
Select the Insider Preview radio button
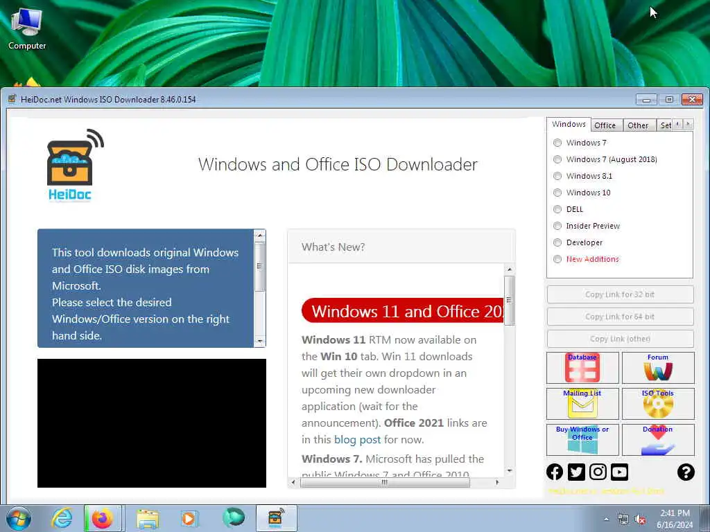pyautogui.click(x=557, y=226)
